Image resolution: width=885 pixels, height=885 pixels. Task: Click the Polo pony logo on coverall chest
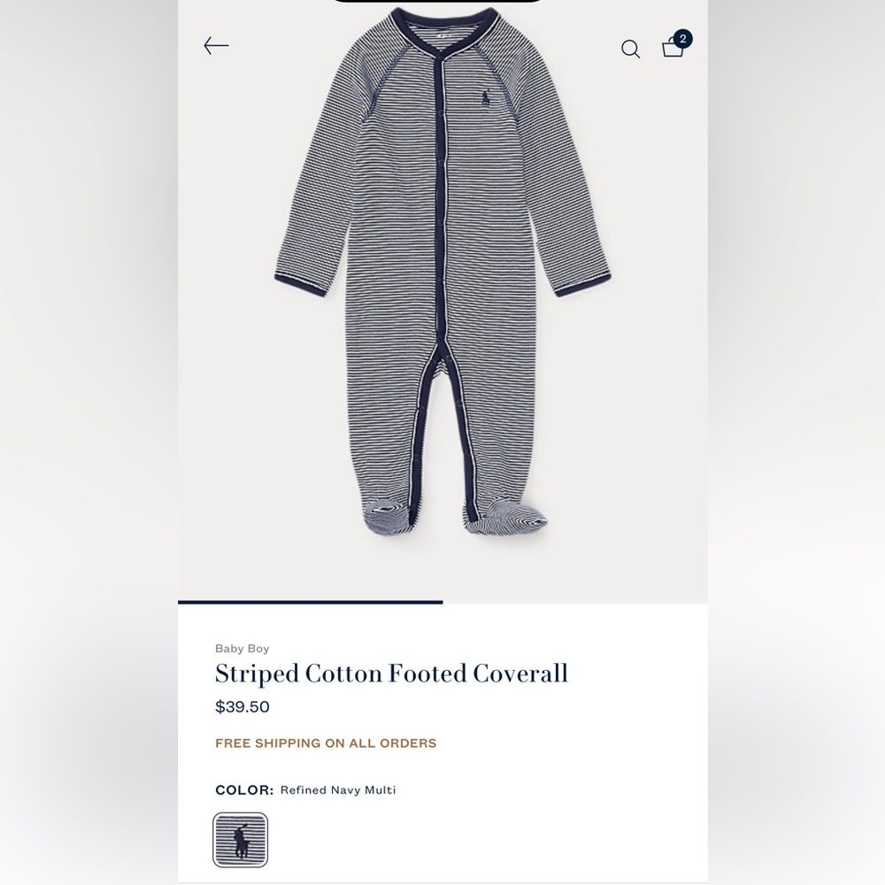click(485, 99)
